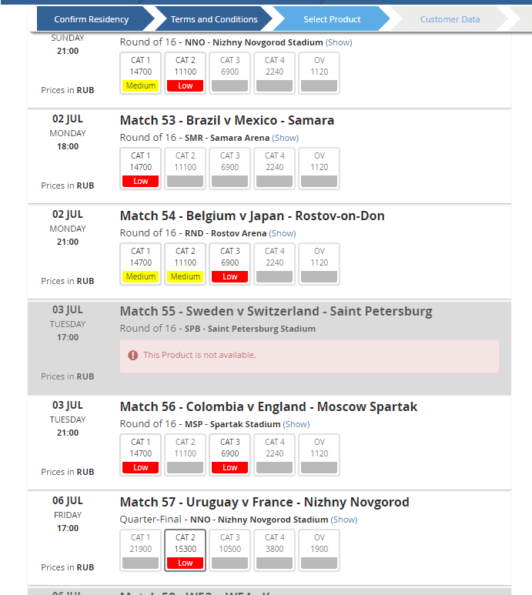Show Samara Arena stadium details

(x=286, y=138)
